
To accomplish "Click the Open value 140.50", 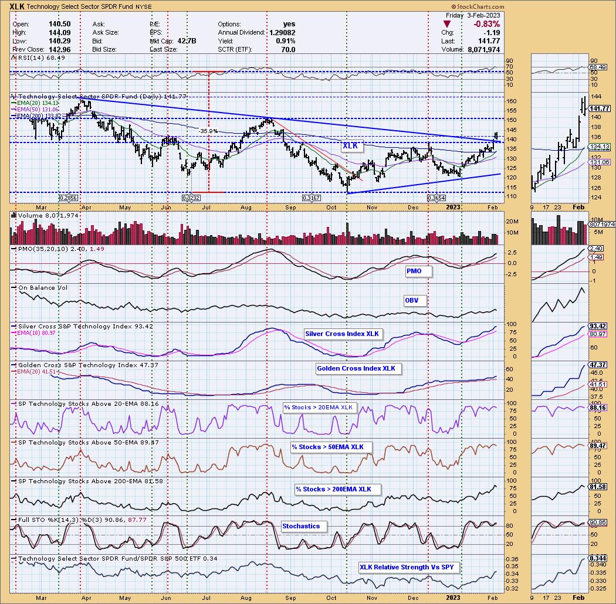I will click(x=60, y=24).
